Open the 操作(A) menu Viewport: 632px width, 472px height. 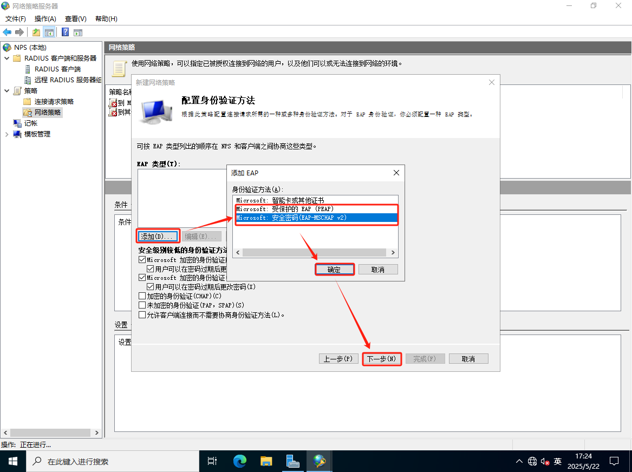pyautogui.click(x=45, y=19)
